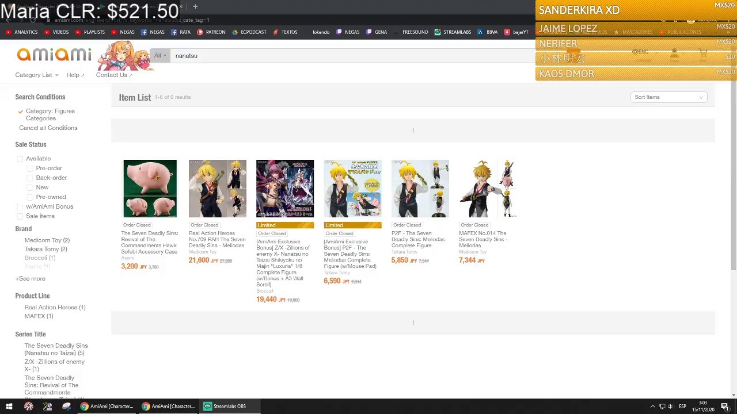Filter by MAFEX product line

[x=39, y=316]
